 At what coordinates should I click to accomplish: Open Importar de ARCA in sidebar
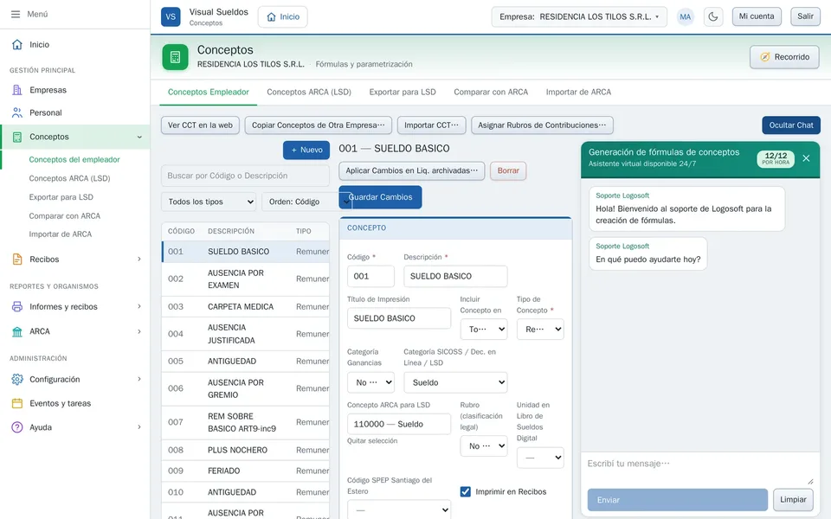[61, 234]
